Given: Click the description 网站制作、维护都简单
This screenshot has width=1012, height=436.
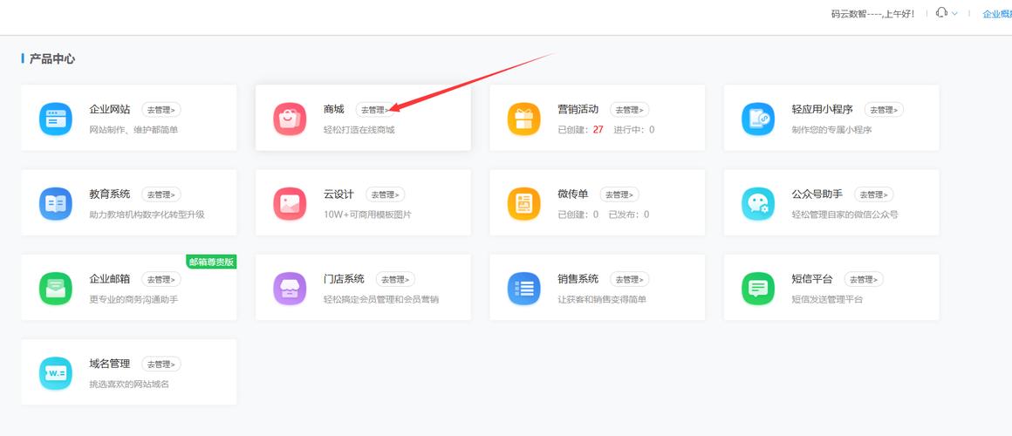Looking at the screenshot, I should tap(133, 130).
